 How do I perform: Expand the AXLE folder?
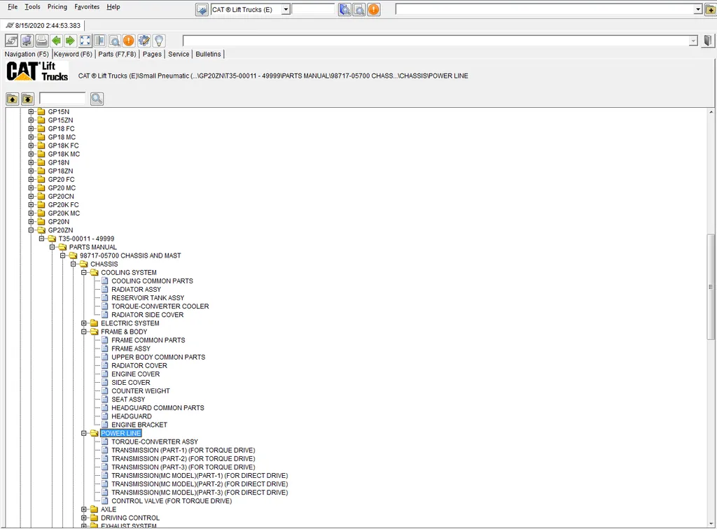pyautogui.click(x=84, y=509)
